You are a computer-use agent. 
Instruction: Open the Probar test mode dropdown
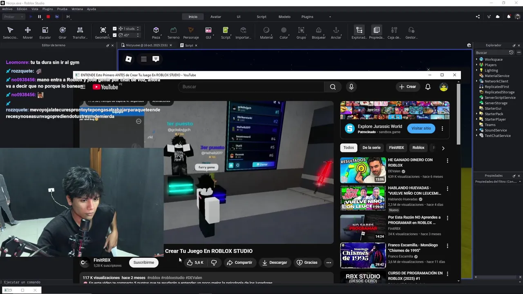[x=14, y=17]
